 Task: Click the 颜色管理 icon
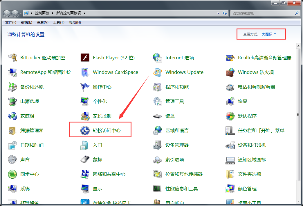click(230, 189)
